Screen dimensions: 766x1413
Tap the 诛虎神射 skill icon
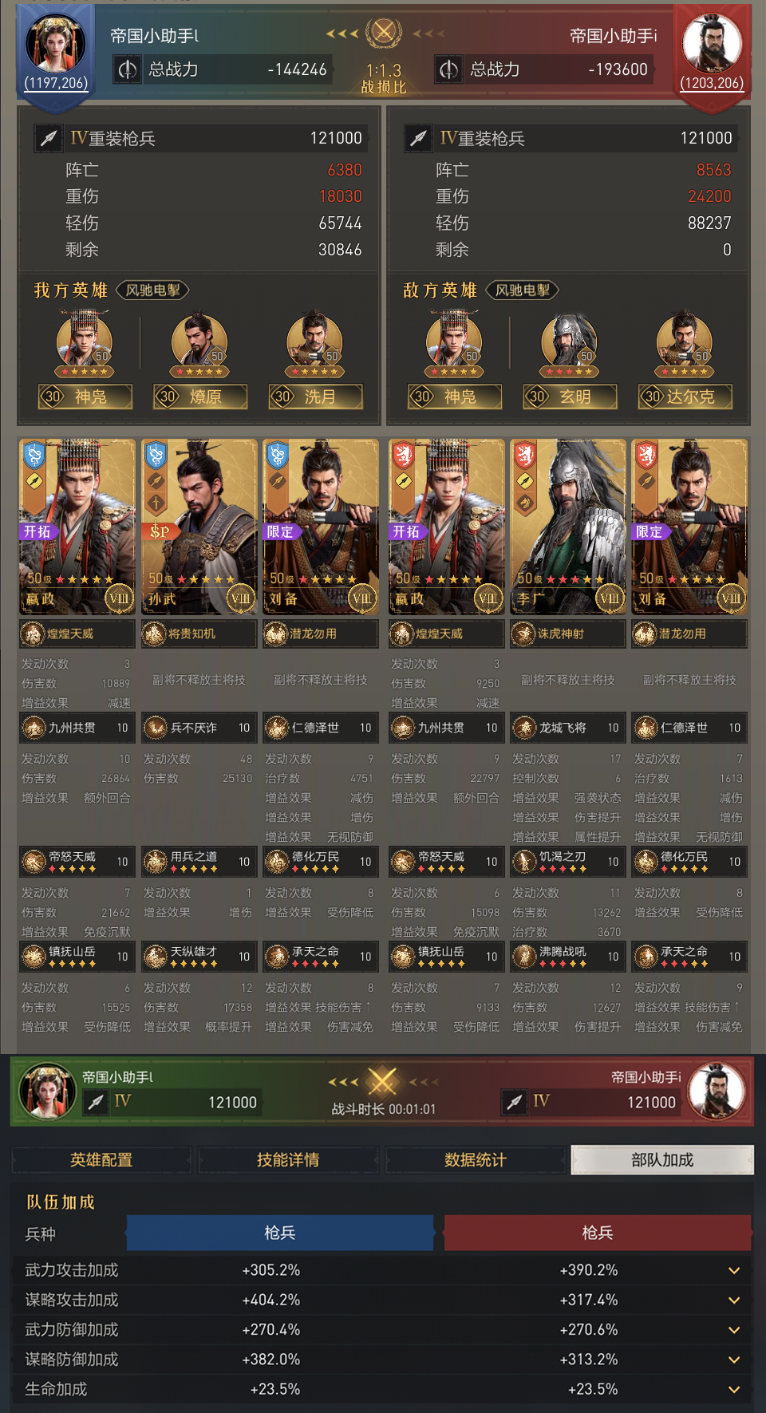point(523,634)
